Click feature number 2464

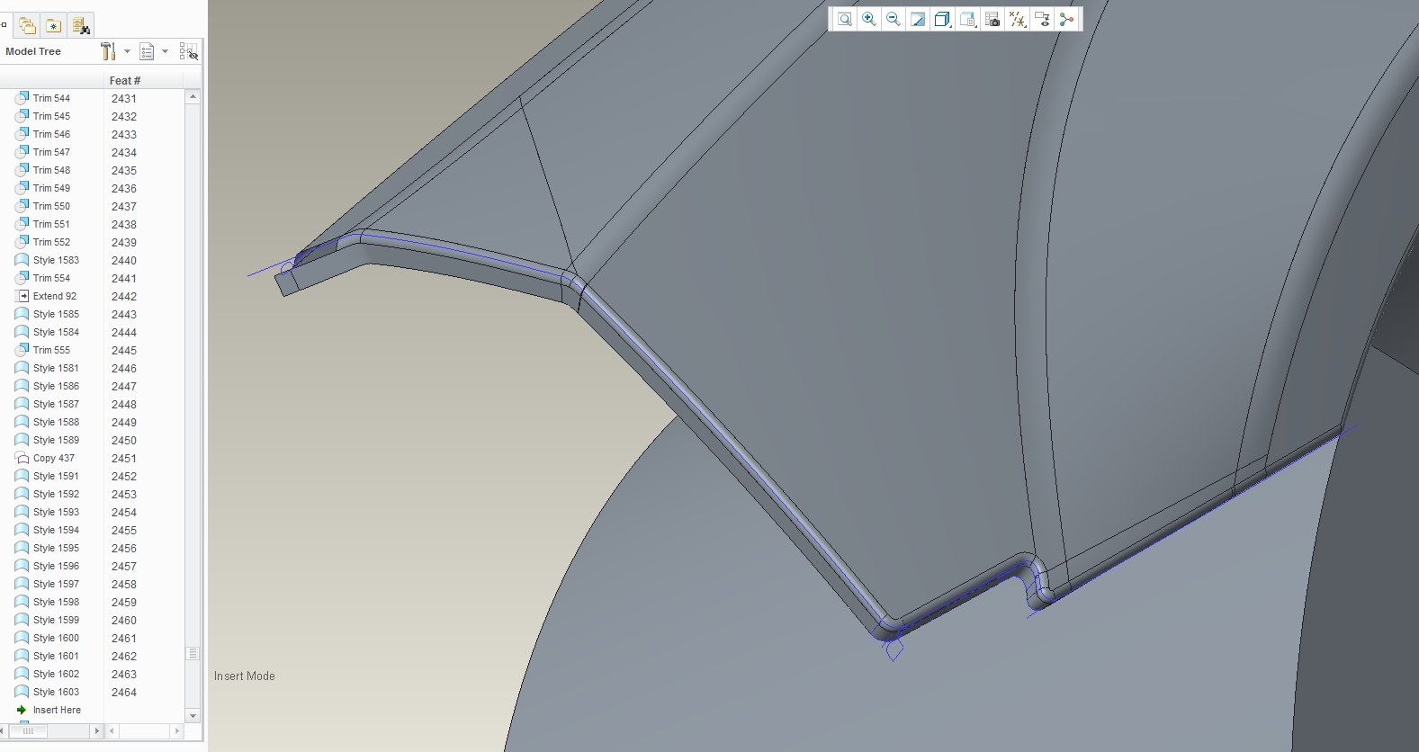(x=124, y=692)
